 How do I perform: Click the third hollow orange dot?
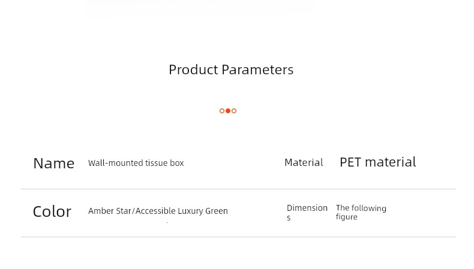(x=234, y=111)
